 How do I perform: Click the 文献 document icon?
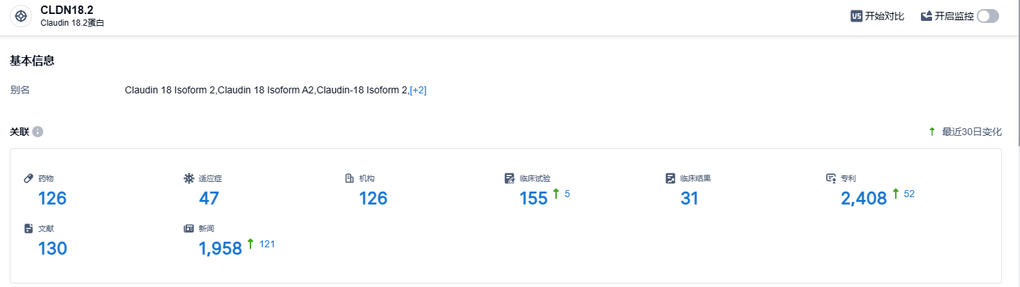[29, 228]
